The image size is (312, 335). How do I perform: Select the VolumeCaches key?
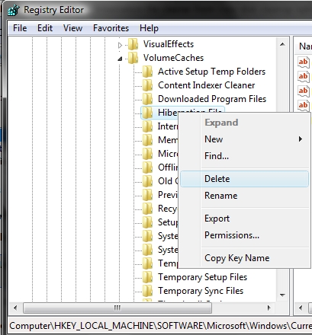click(173, 58)
